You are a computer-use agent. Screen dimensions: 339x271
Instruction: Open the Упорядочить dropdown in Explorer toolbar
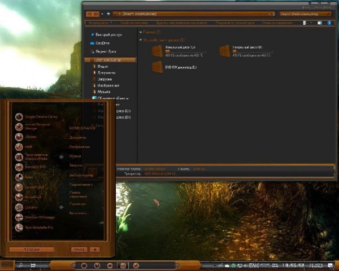(x=100, y=23)
